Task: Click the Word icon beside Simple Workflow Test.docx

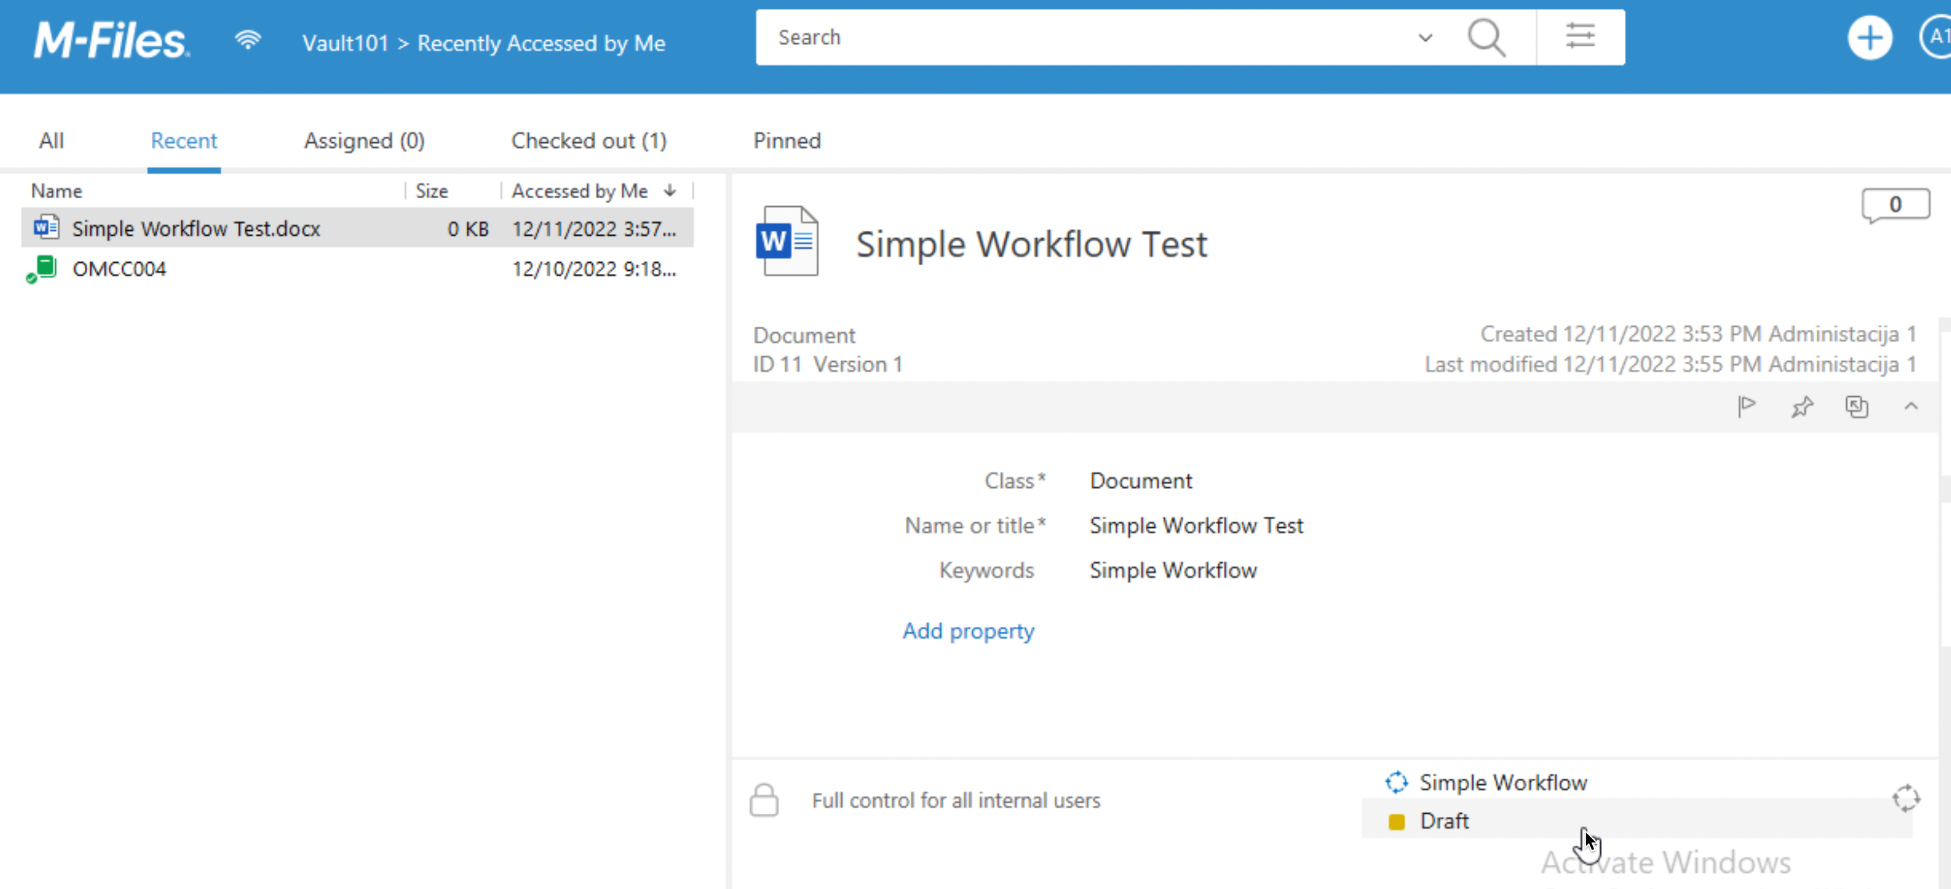Action: click(45, 227)
